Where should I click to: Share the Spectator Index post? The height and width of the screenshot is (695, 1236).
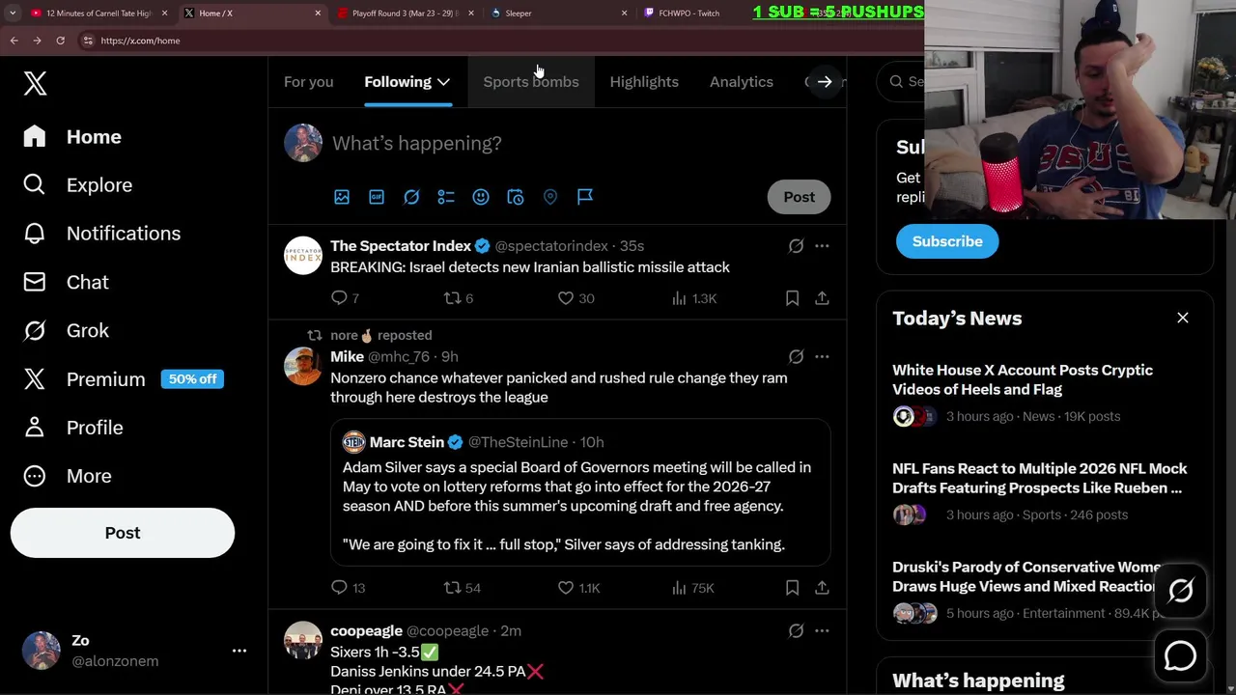822,298
